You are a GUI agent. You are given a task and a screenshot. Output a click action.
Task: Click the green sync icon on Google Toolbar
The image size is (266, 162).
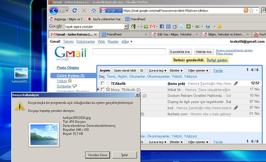pyautogui.click(x=188, y=26)
